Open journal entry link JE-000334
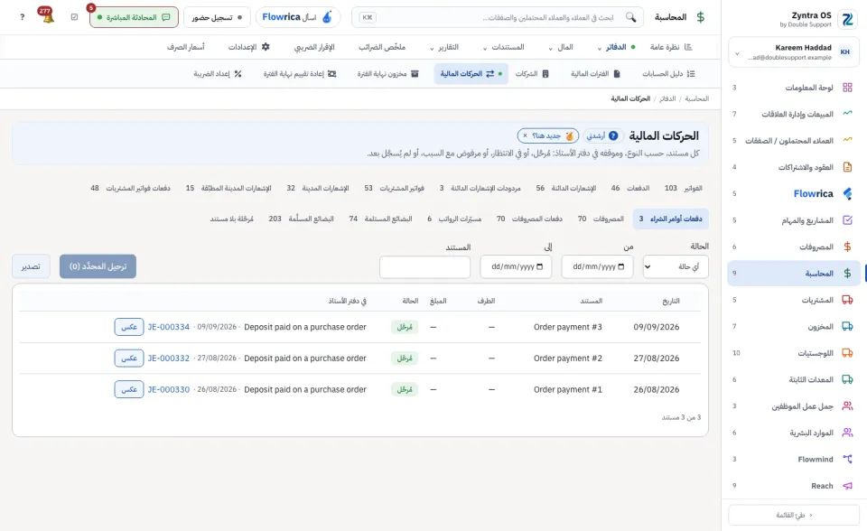Screen dimensions: 867x531 click(169, 327)
